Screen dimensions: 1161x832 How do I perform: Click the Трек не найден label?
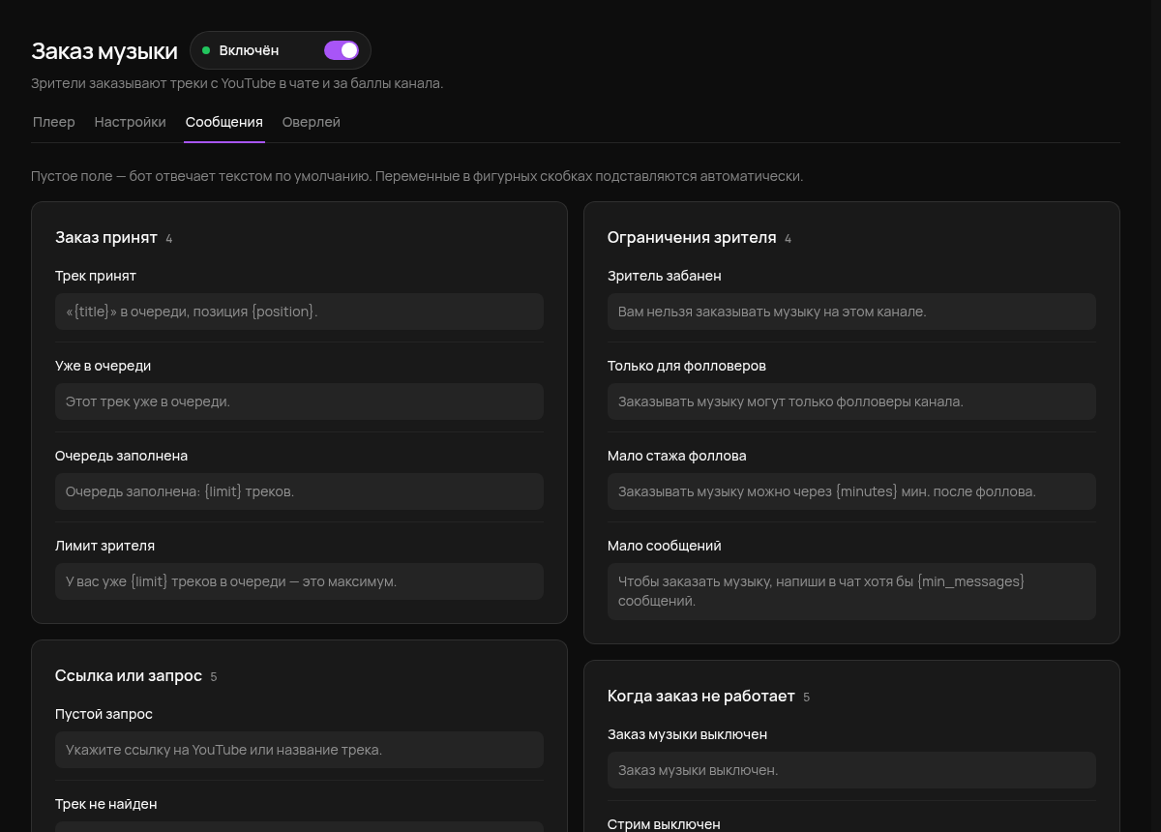[x=106, y=804]
